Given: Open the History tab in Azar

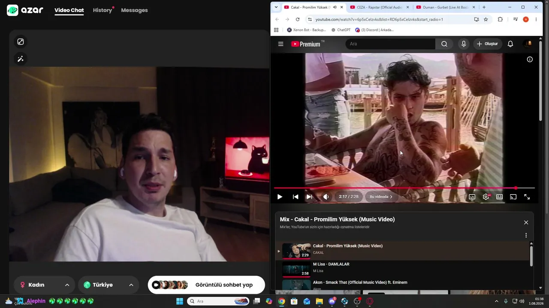Looking at the screenshot, I should pos(103,10).
